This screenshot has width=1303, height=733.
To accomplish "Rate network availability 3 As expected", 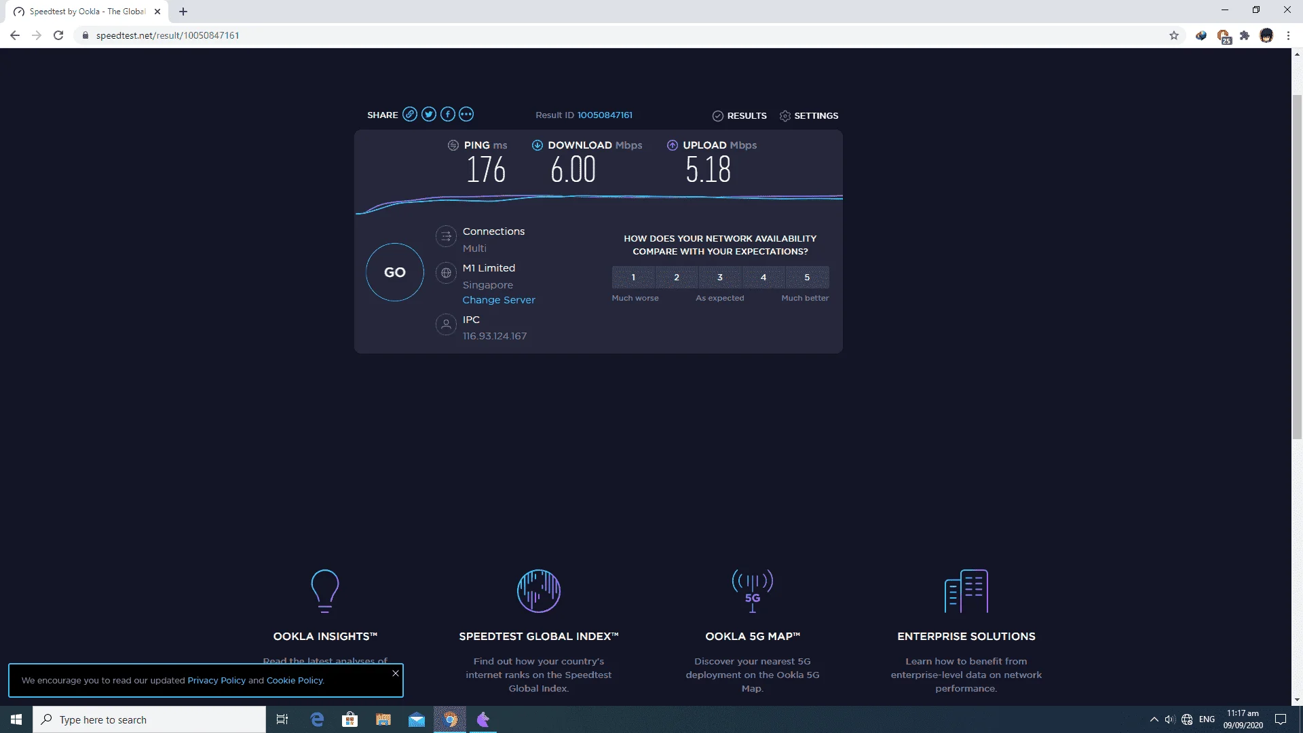I will pyautogui.click(x=720, y=277).
